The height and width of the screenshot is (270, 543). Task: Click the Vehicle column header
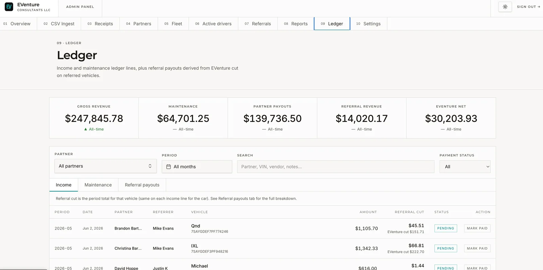[x=200, y=212]
